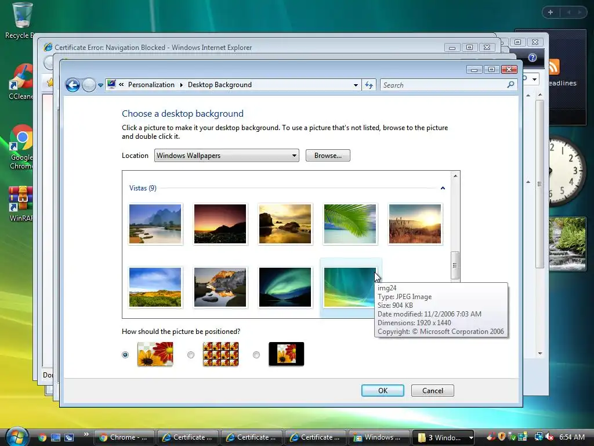Viewport: 594px width, 446px height.
Task: Click the sidebar Add Gadgets plus button
Action: pyautogui.click(x=550, y=12)
